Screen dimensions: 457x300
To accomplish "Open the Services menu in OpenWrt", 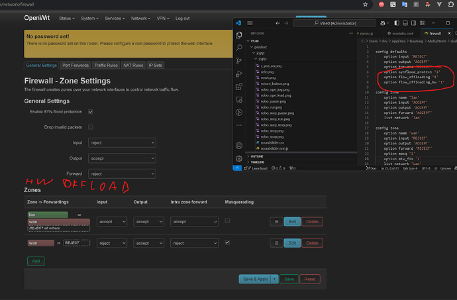I will [x=115, y=19].
